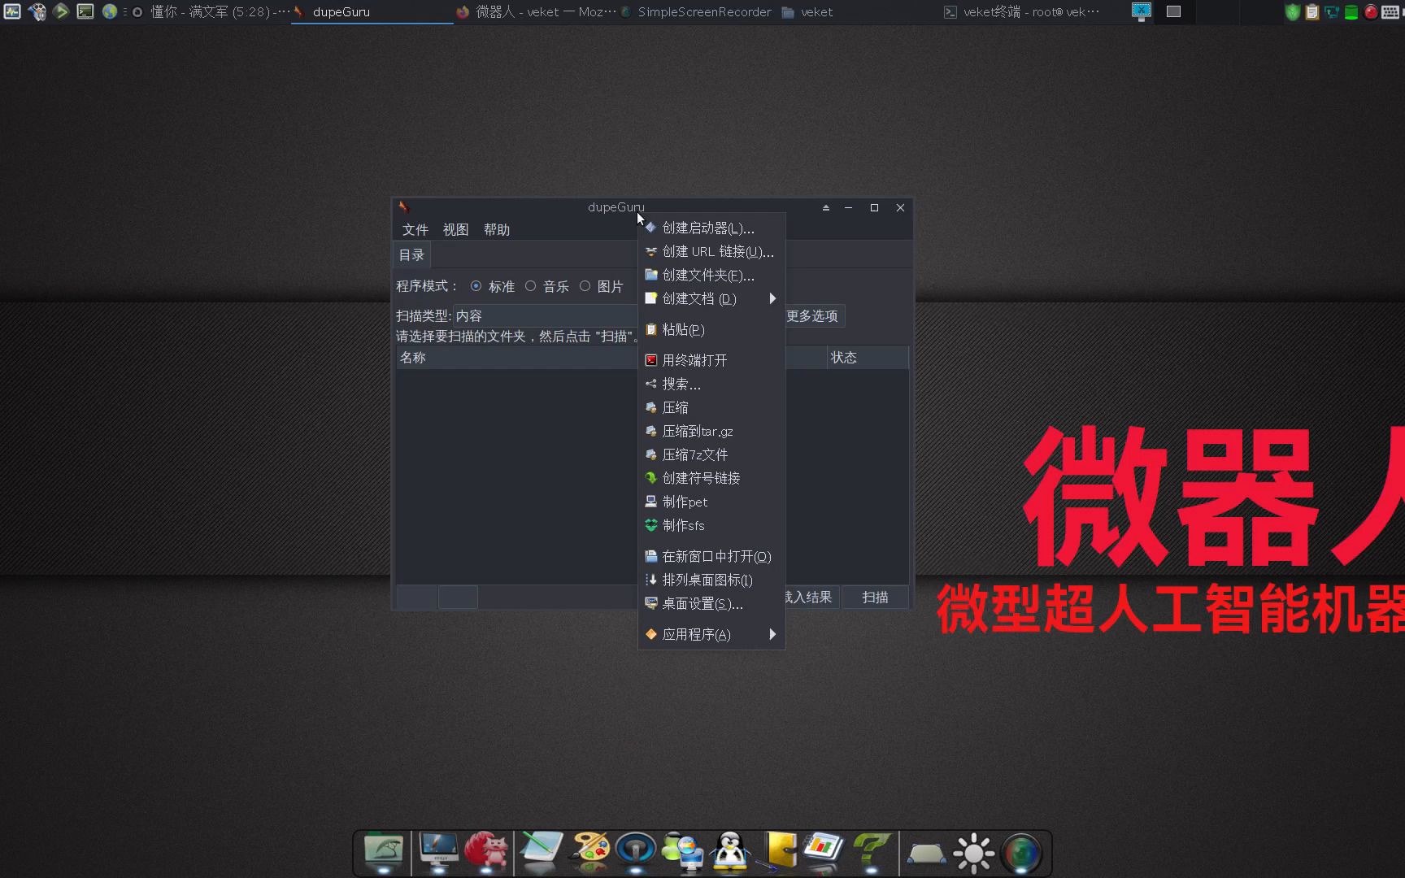Select 搜索... from the context menu
This screenshot has width=1405, height=878.
(x=711, y=384)
